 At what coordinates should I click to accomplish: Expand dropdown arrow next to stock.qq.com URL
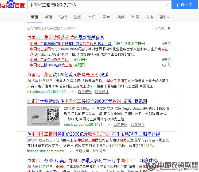tap(108, 125)
